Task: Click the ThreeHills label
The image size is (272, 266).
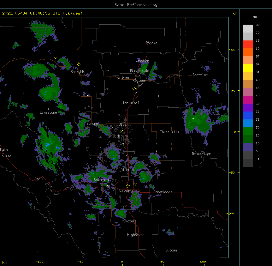Action: click(169, 132)
